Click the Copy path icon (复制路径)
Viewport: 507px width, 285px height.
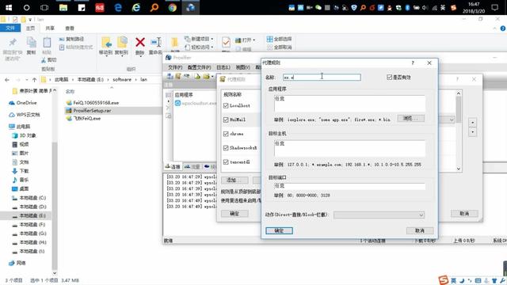62,39
